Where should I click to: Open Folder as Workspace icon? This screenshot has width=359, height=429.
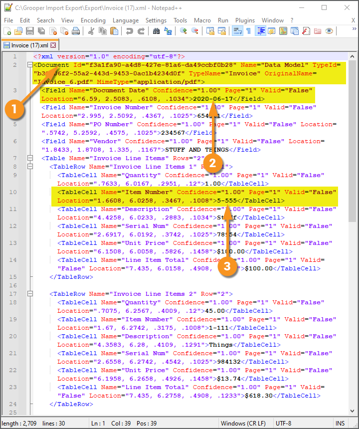pyautogui.click(x=318, y=31)
